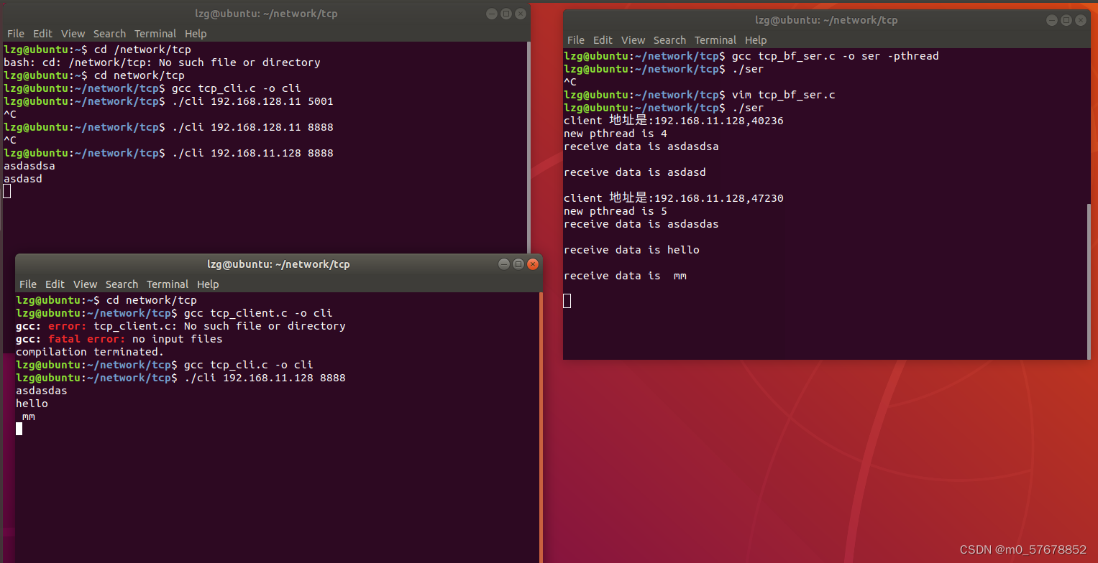Click './cli 192.168.128.11 8888' command
1098x563 pixels.
[252, 127]
